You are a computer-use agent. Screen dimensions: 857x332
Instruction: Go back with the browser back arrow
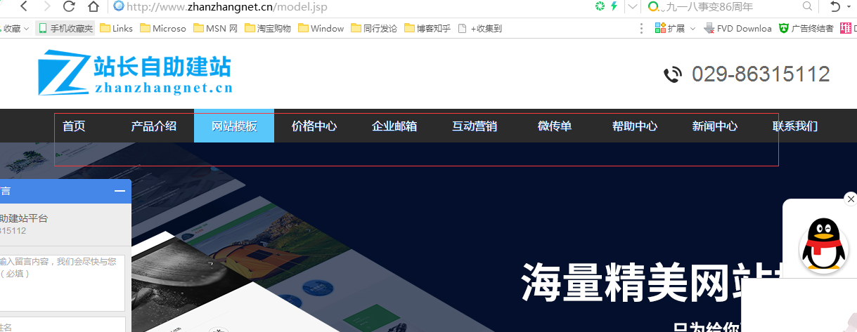(x=23, y=7)
